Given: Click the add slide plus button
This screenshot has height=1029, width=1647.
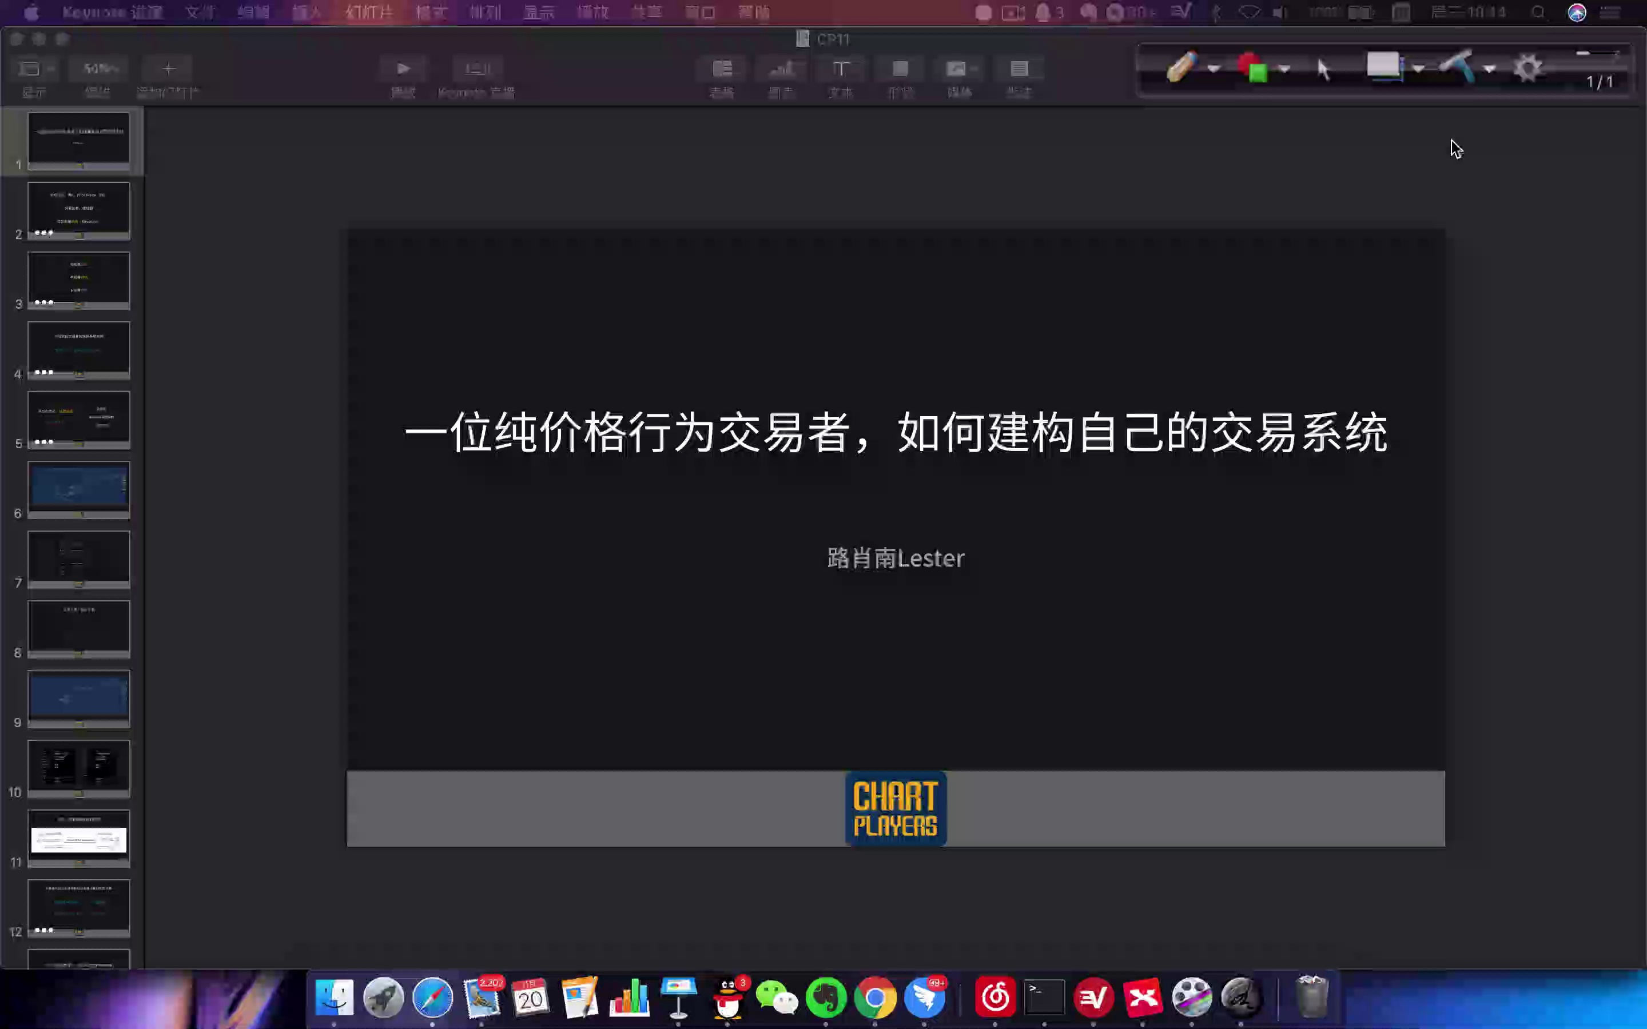Looking at the screenshot, I should coord(169,69).
